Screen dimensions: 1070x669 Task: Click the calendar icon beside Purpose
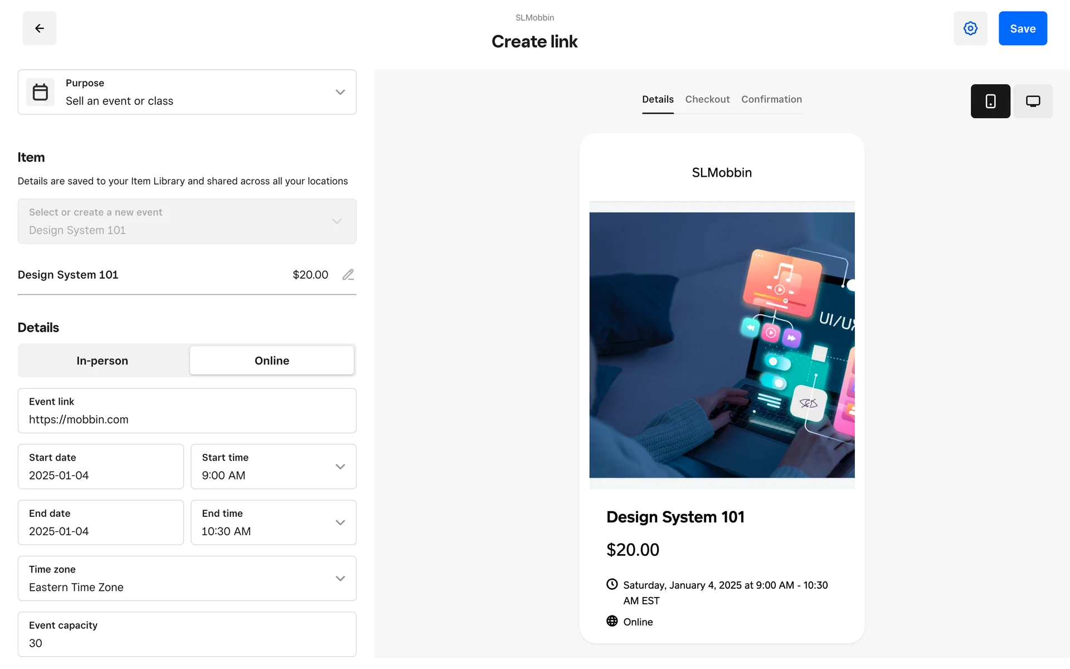[40, 92]
